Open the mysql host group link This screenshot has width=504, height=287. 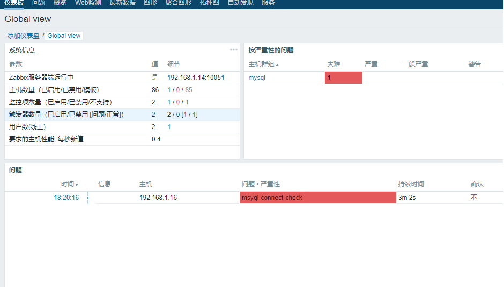point(257,78)
